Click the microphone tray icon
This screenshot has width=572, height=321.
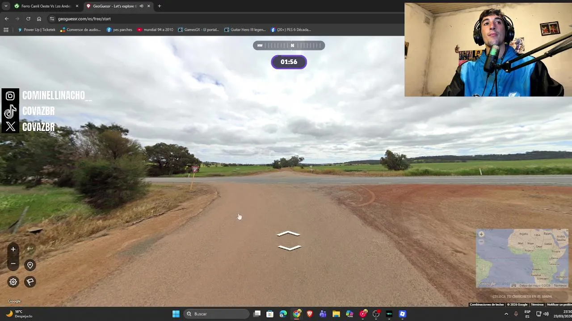tap(516, 314)
